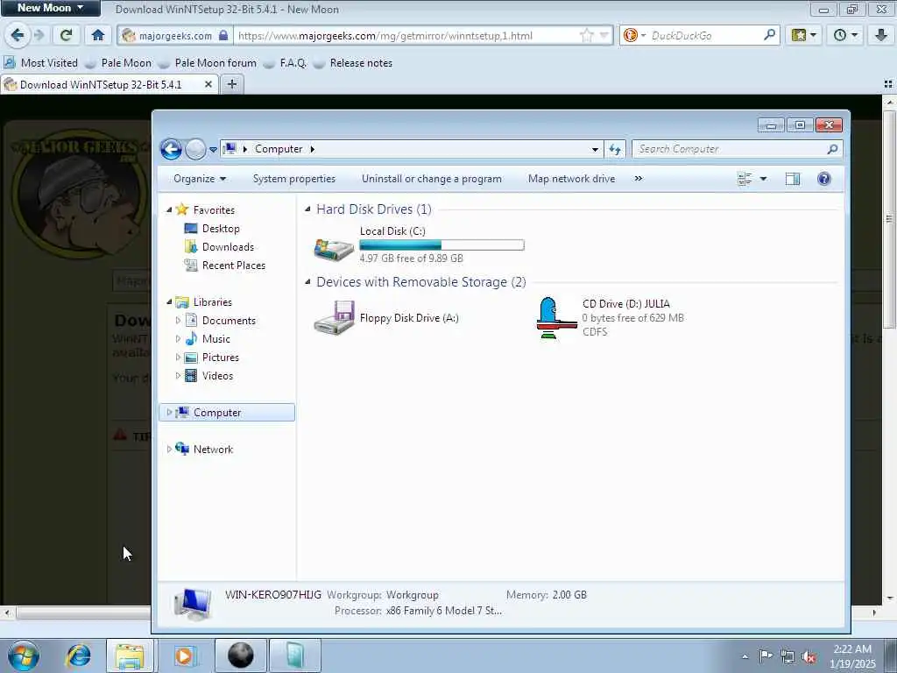This screenshot has width=897, height=673.
Task: Open Start menu orb
Action: tap(24, 655)
